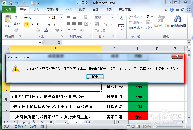Open the number format 常规 dropdown
193x130 pixels.
112,18
